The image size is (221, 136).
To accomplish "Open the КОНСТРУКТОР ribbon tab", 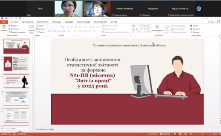I will pos(42,22).
